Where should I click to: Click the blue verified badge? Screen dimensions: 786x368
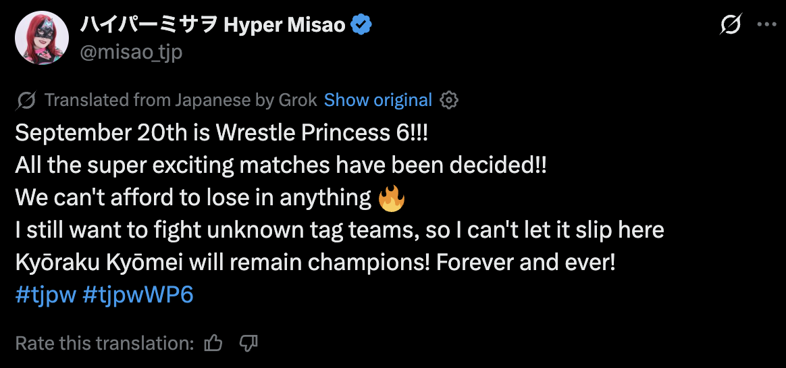363,26
